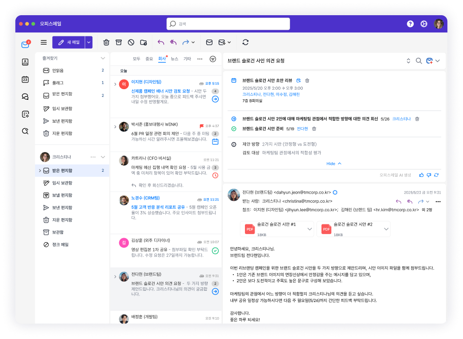The width and height of the screenshot is (463, 339).
Task: Search within the opened message
Action: [x=419, y=61]
